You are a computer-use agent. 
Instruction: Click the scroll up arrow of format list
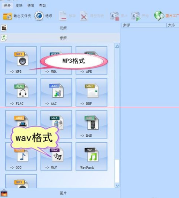pos(117,46)
